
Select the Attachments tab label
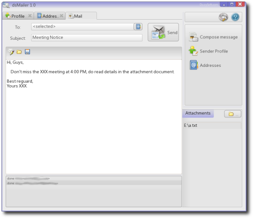pyautogui.click(x=198, y=113)
